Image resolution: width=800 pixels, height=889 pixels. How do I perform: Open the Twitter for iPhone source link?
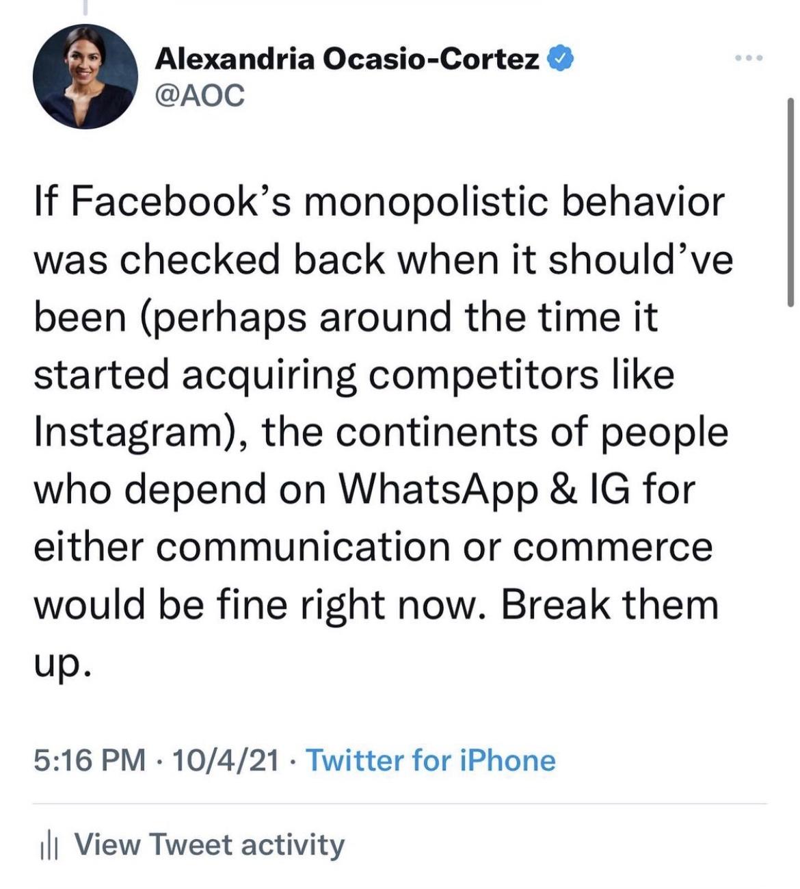tap(430, 760)
